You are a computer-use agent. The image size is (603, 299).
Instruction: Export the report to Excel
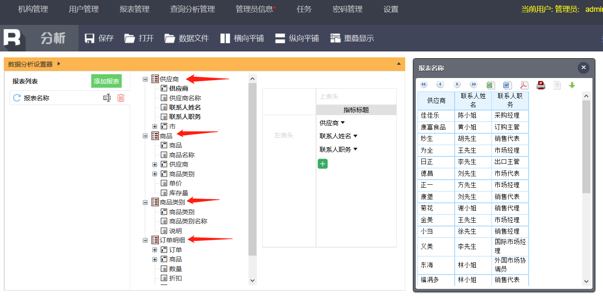pyautogui.click(x=491, y=85)
